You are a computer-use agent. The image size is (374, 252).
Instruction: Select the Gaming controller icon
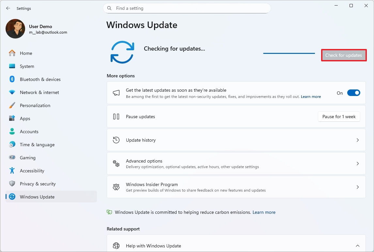[12, 158]
